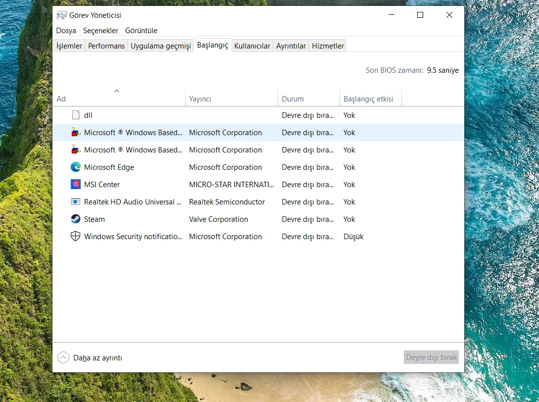This screenshot has width=539, height=402.
Task: Click the MSI Center app icon
Action: click(75, 185)
